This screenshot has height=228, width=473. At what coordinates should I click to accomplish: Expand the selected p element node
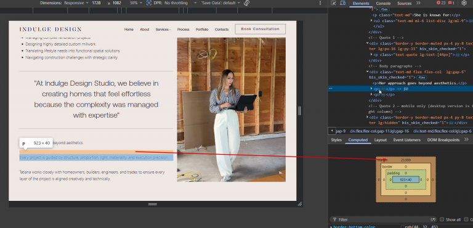[371, 89]
